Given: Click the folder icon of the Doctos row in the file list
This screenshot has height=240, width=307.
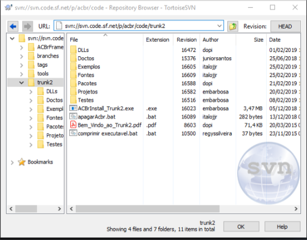Looking at the screenshot, I should pos(74,58).
